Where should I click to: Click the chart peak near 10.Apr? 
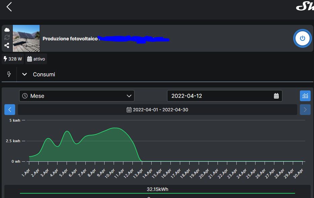pos(115,128)
